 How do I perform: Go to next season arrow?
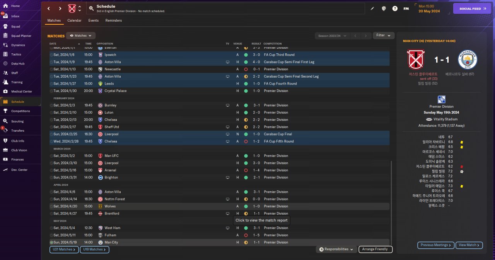(366, 36)
